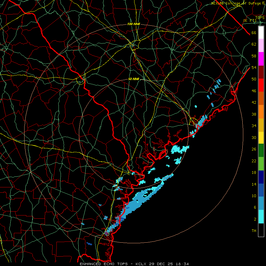This screenshot has height=266, width=266.
Task: Click the '100 NMI' range ring label
Action: pos(134,24)
